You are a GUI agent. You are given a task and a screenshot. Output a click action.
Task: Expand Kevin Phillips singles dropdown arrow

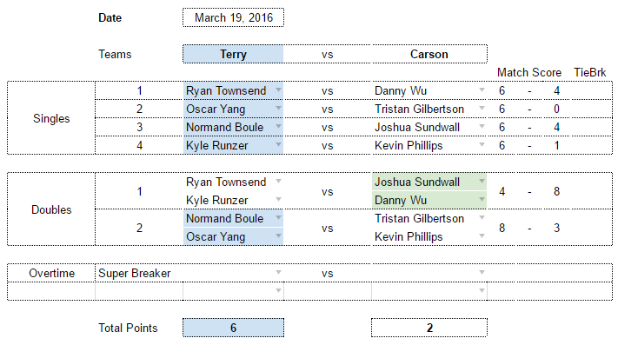(482, 145)
